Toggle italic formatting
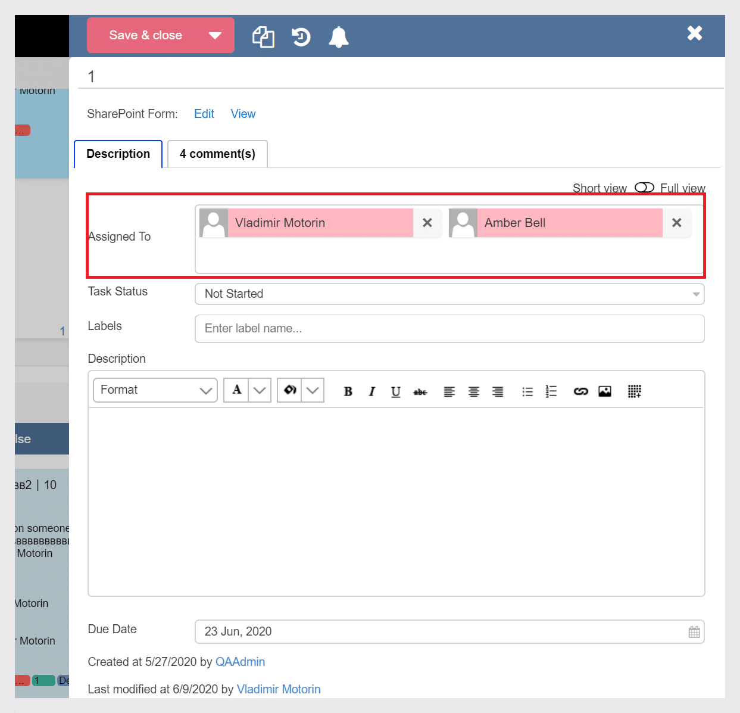Viewport: 740px width, 713px height. pos(372,391)
